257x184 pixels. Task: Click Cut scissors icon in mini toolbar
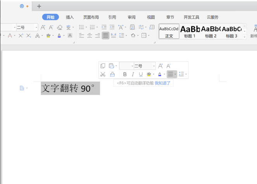(x=103, y=75)
